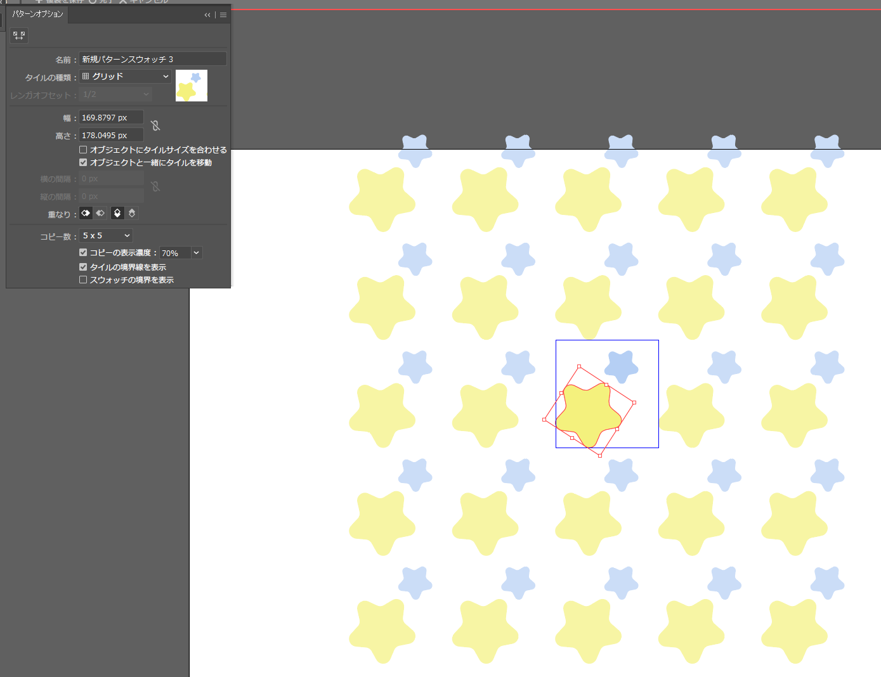Uncheck タイルの境界線を表示 option
881x677 pixels.
click(83, 267)
